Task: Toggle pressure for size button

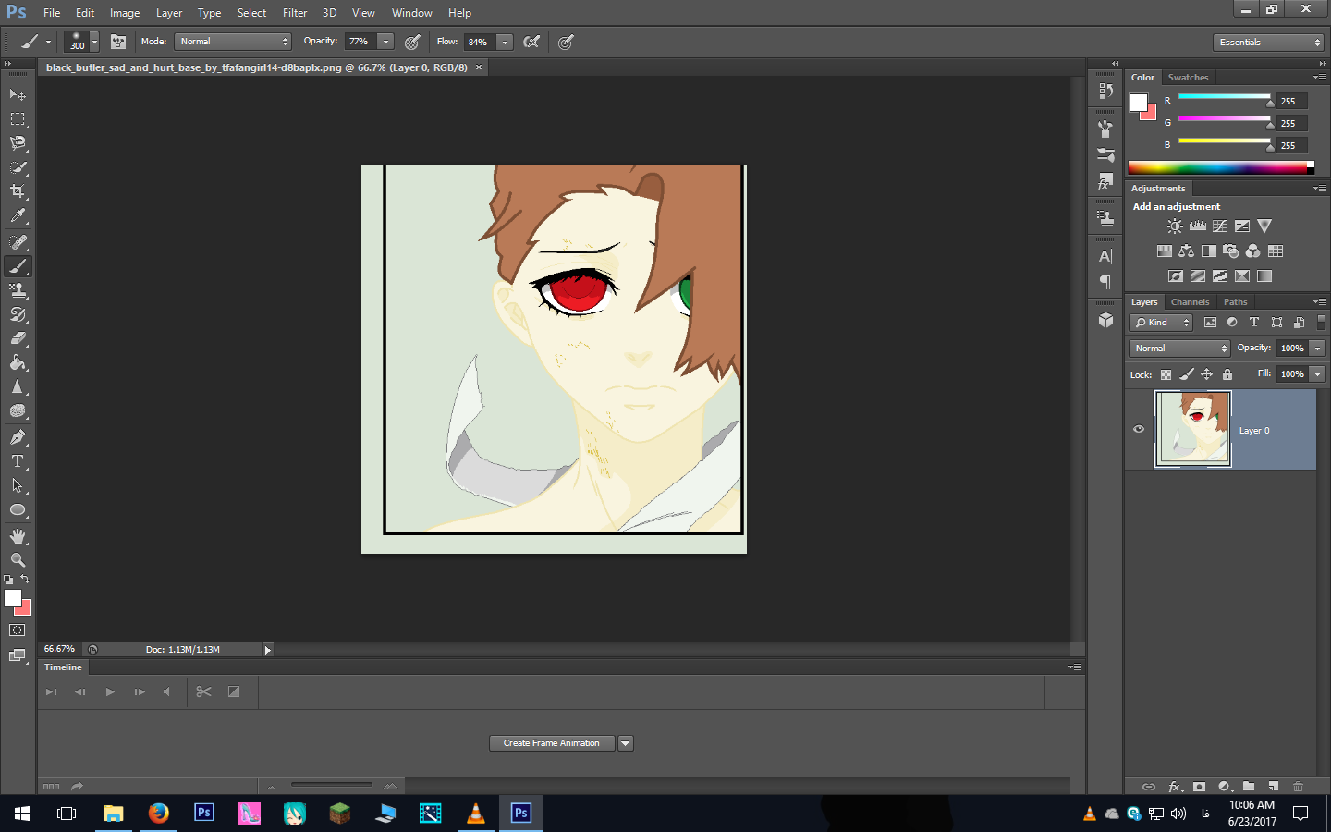Action: click(566, 42)
